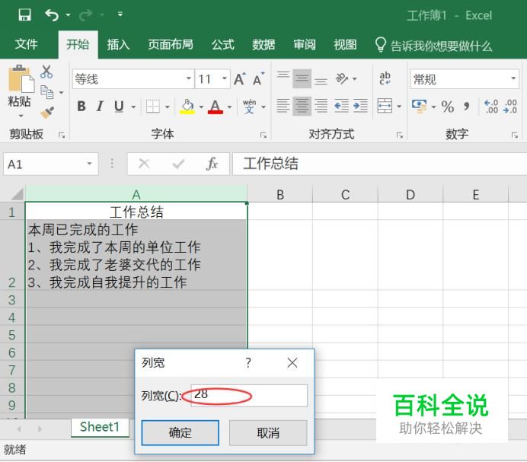Click the Merge & Center icon
This screenshot has height=462, width=527.
click(385, 106)
